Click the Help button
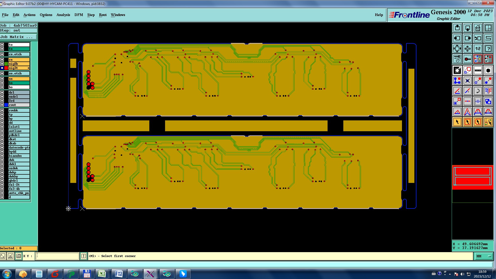Viewport: 496px width, 279px height. pyautogui.click(x=379, y=15)
